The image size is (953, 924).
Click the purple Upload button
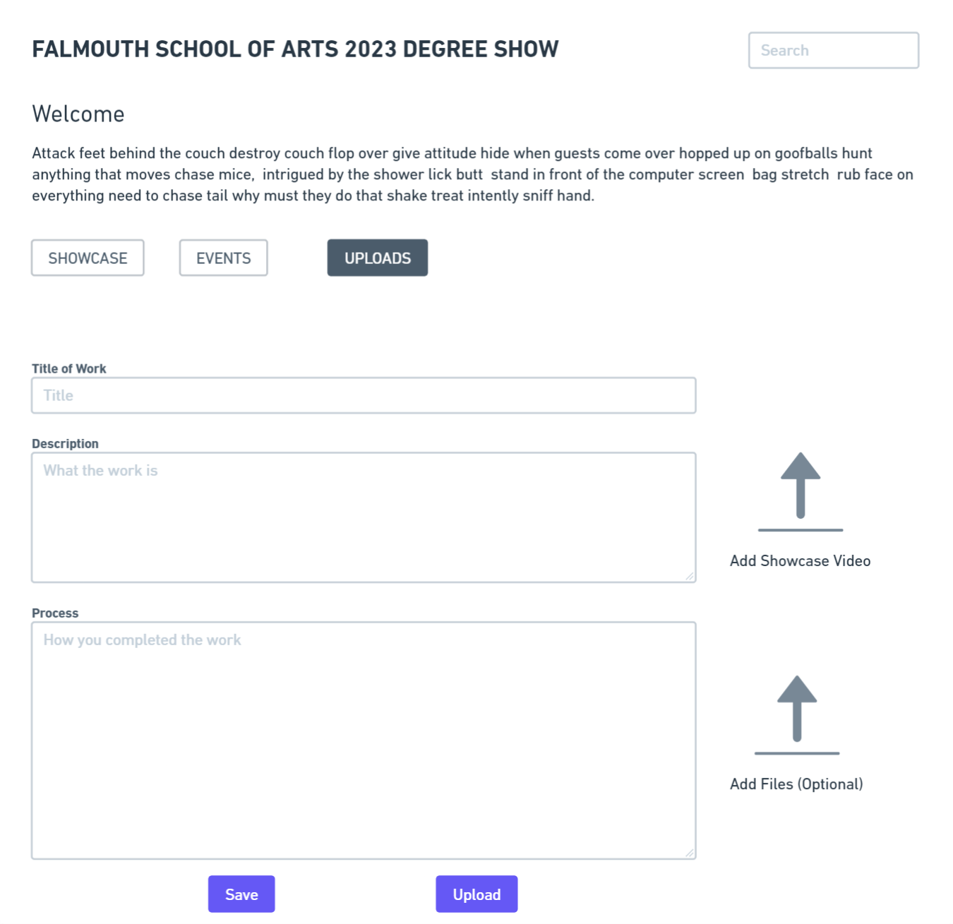pyautogui.click(x=476, y=894)
